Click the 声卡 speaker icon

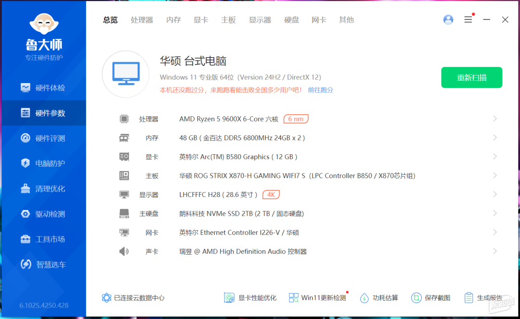point(124,251)
